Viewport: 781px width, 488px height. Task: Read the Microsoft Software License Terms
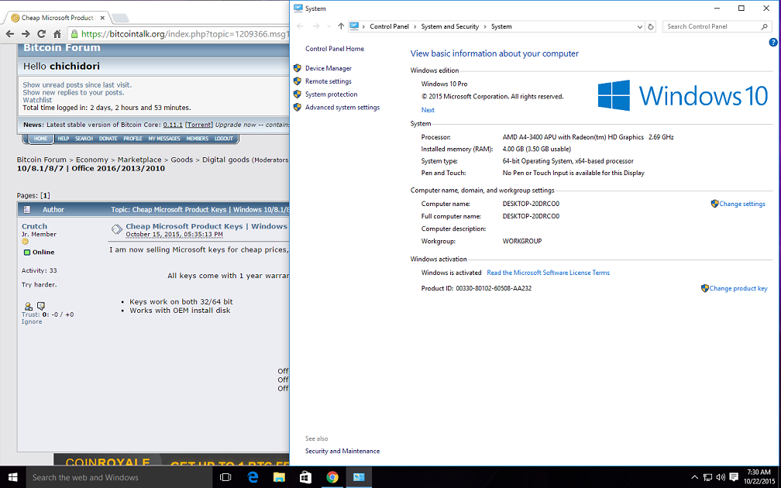click(548, 273)
